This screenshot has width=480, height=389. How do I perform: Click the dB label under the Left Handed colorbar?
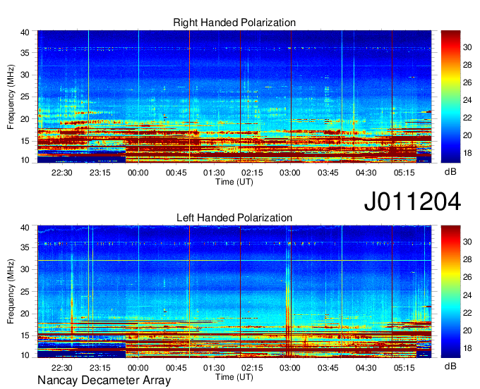[450, 366]
